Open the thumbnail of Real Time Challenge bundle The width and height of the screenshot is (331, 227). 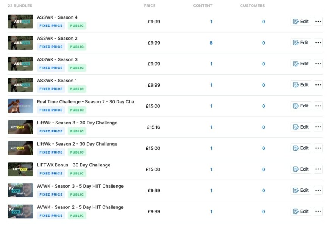[x=20, y=106]
